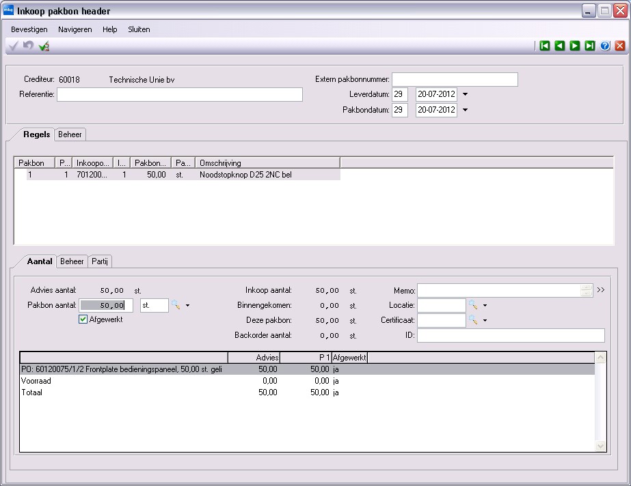Click the Pakbondatum week number field
Viewport: 631px width, 486px height.
[x=400, y=110]
